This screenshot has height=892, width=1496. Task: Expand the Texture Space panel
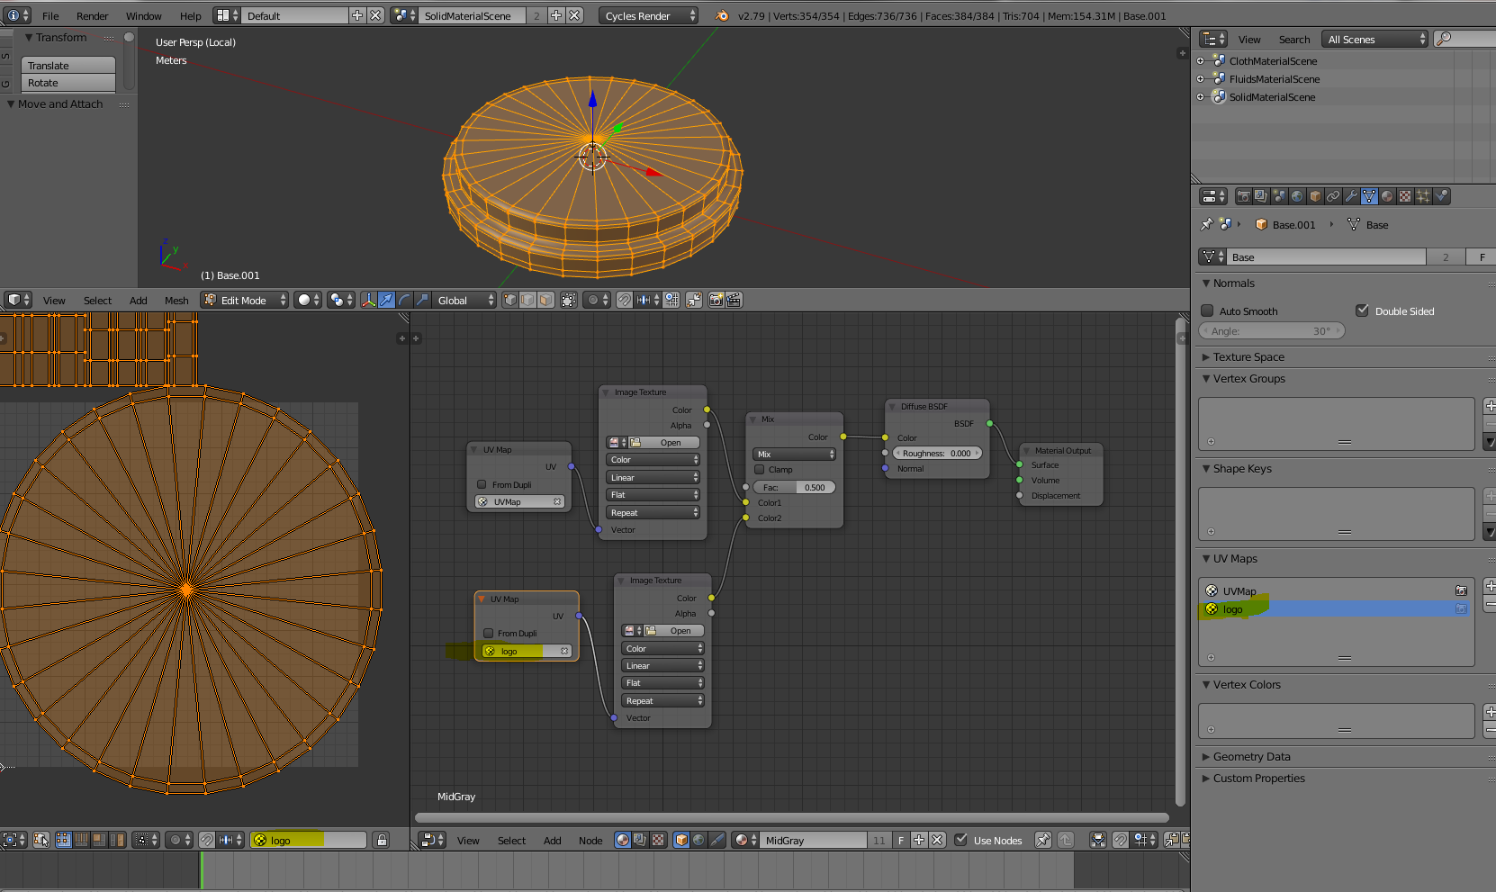click(1248, 357)
